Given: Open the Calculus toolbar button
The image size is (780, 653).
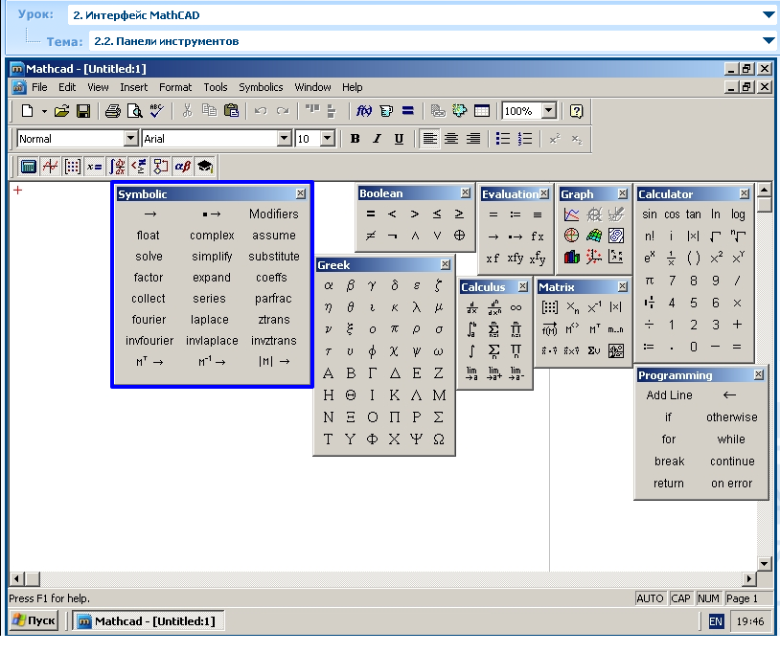Looking at the screenshot, I should click(116, 167).
